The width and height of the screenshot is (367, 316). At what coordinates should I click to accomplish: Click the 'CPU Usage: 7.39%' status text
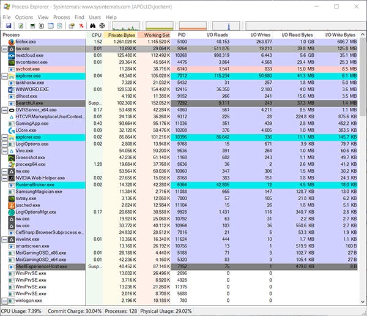click(21, 311)
